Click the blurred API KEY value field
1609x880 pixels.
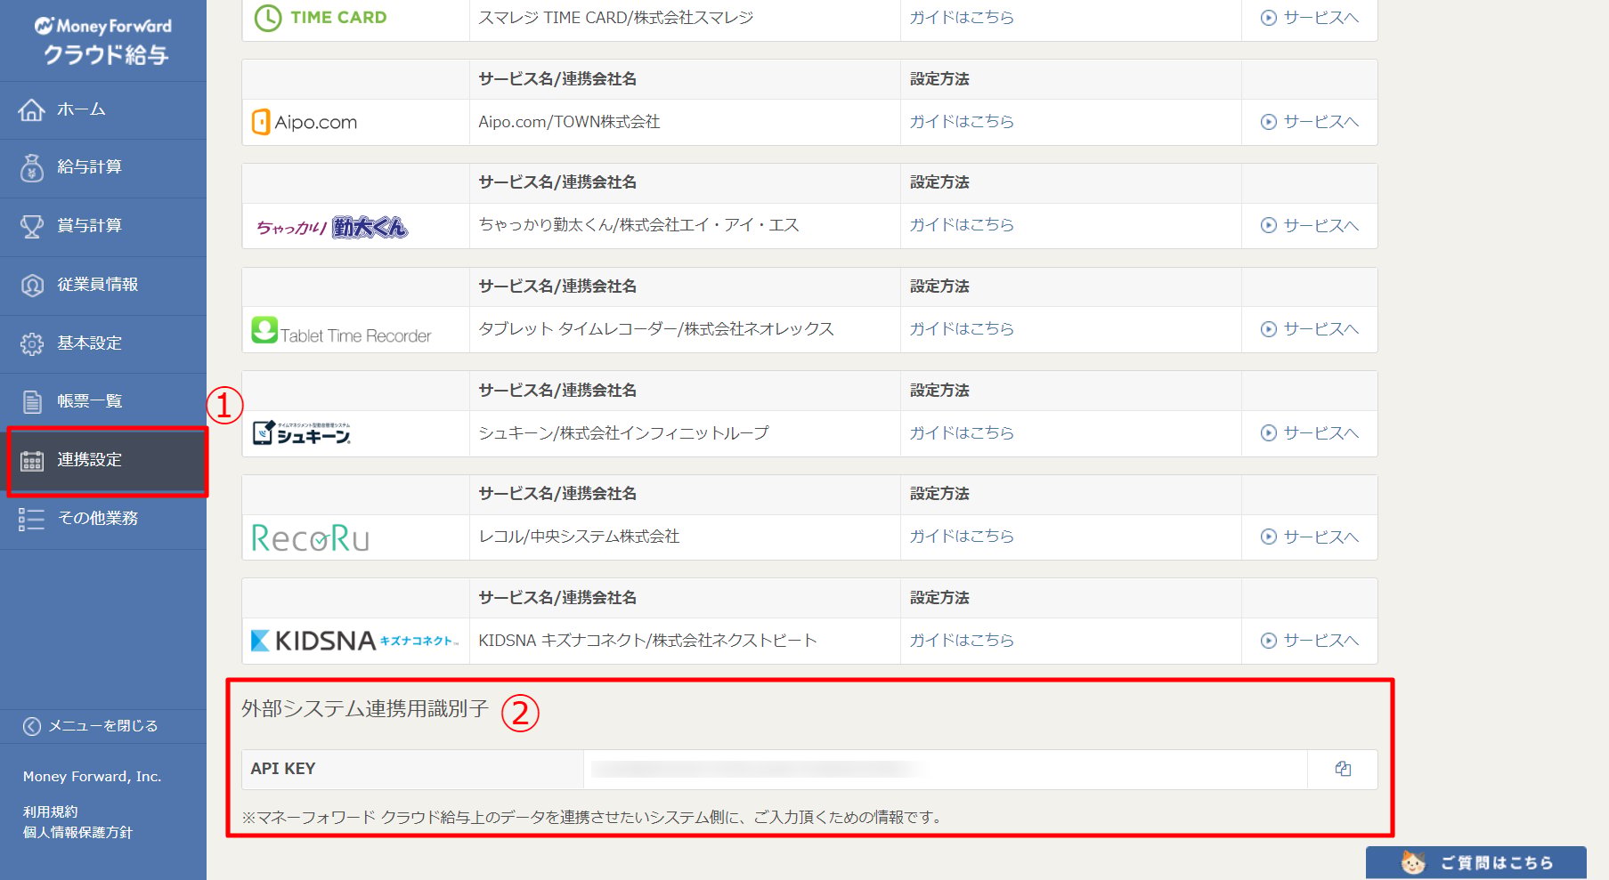946,769
